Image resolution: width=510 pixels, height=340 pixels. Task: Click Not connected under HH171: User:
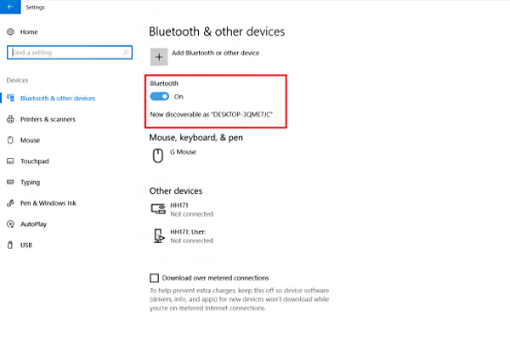[191, 241]
